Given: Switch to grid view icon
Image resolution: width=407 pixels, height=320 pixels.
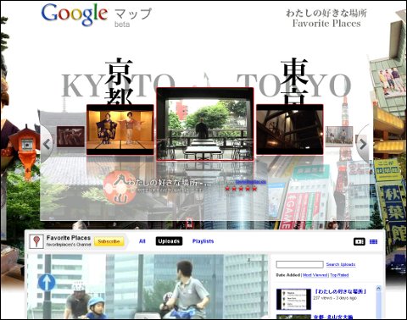Looking at the screenshot, I should coord(374,241).
